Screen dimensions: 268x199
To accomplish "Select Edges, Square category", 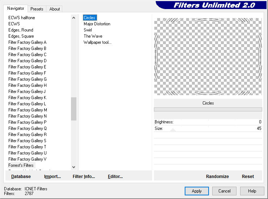I will point(21,36).
